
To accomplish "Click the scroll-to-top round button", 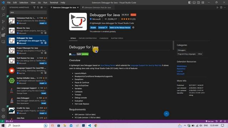I will coord(166,114).
